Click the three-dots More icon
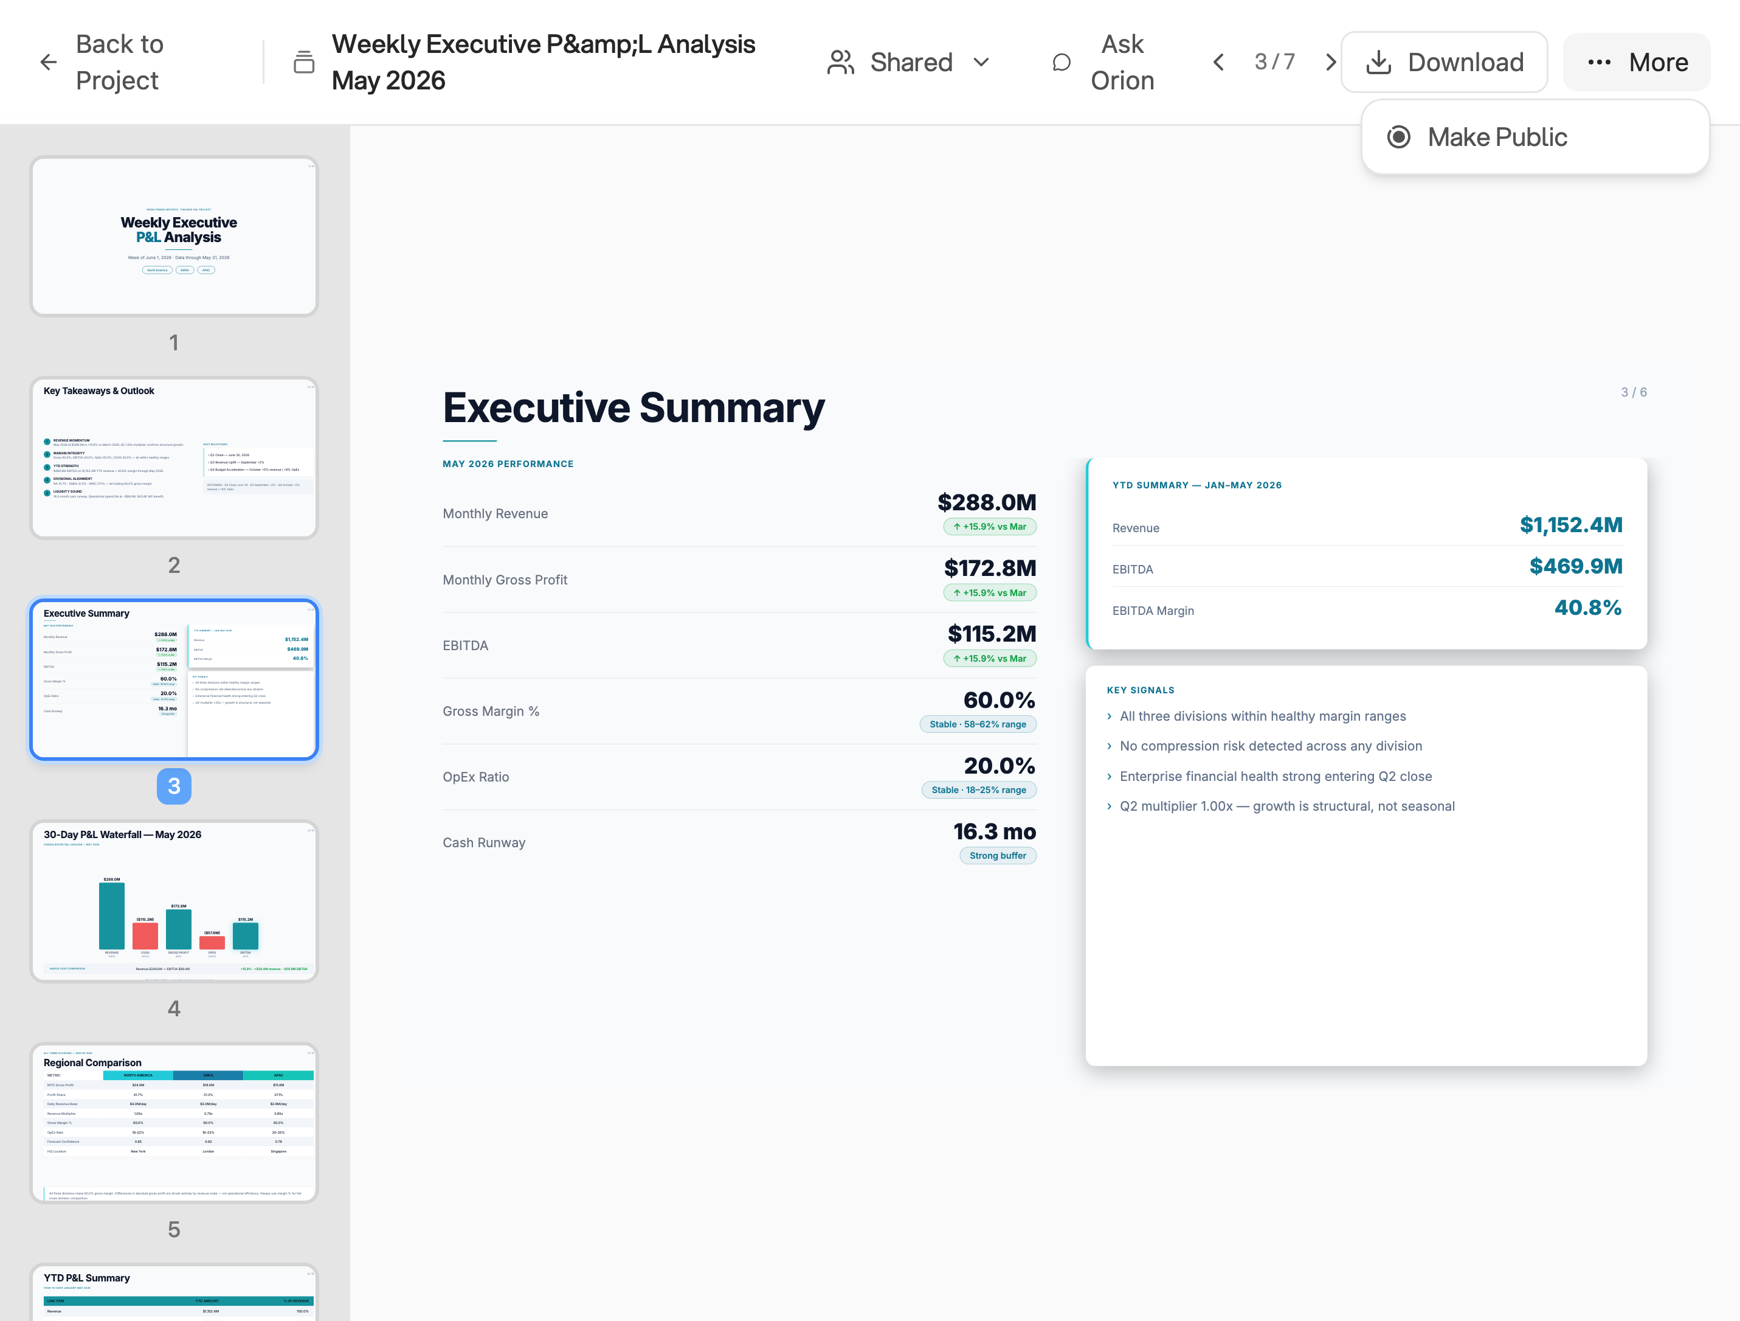The width and height of the screenshot is (1740, 1321). click(1599, 62)
